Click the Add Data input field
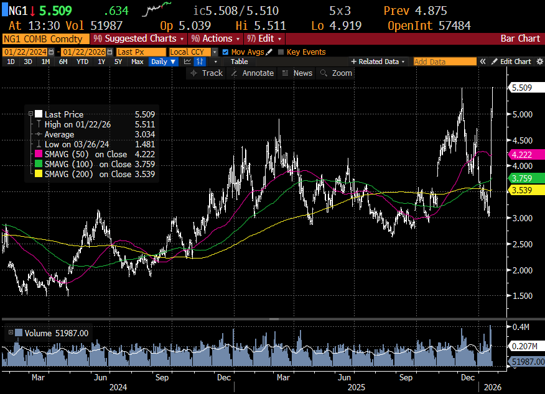 click(x=444, y=62)
